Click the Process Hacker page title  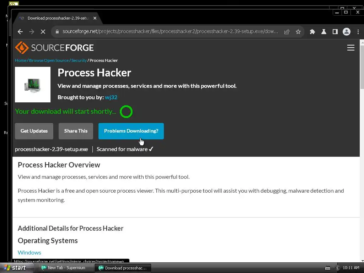click(94, 73)
